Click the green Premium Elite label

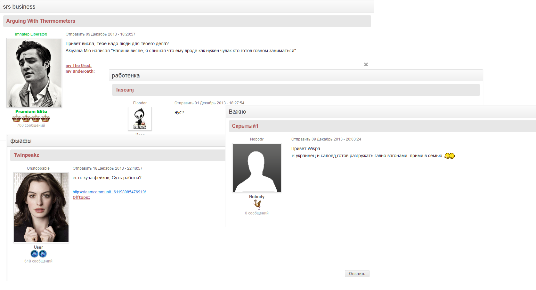click(31, 112)
